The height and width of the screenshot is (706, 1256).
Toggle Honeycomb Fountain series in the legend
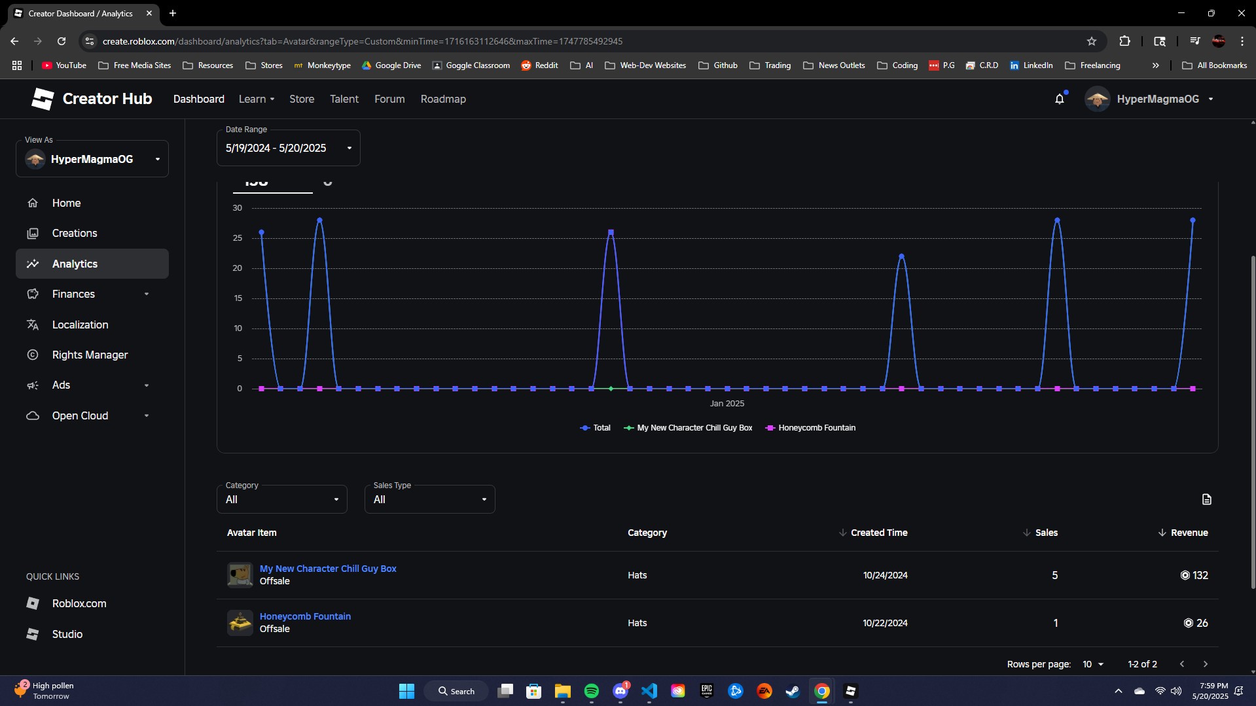tap(811, 428)
